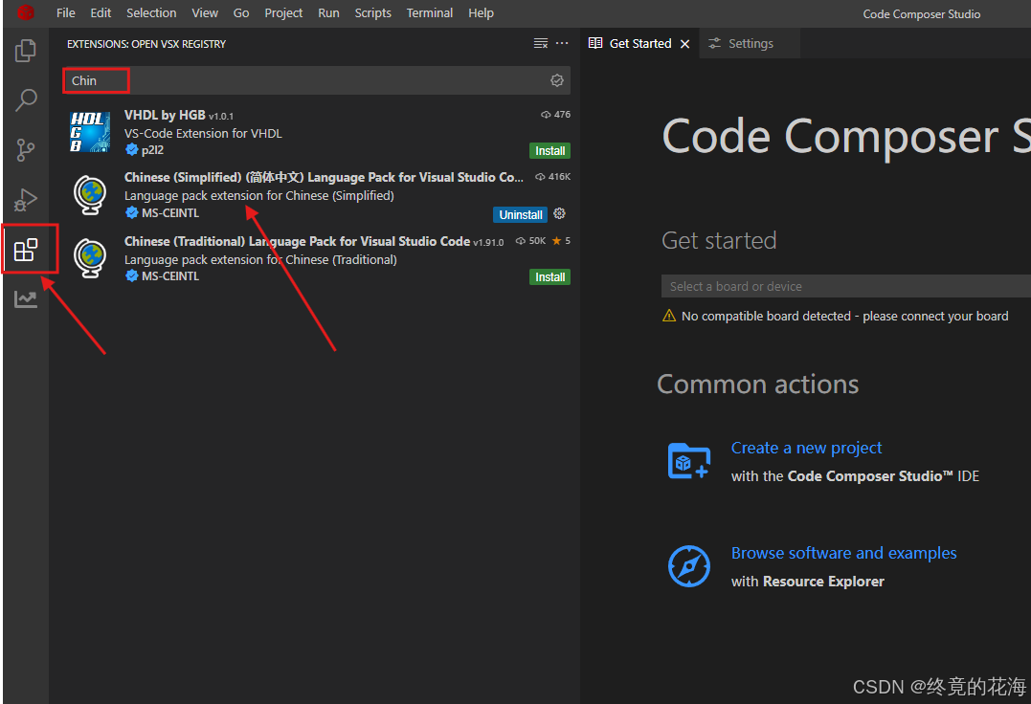Click the VHDL by HGB extension logo
The image size is (1031, 704).
tap(90, 132)
